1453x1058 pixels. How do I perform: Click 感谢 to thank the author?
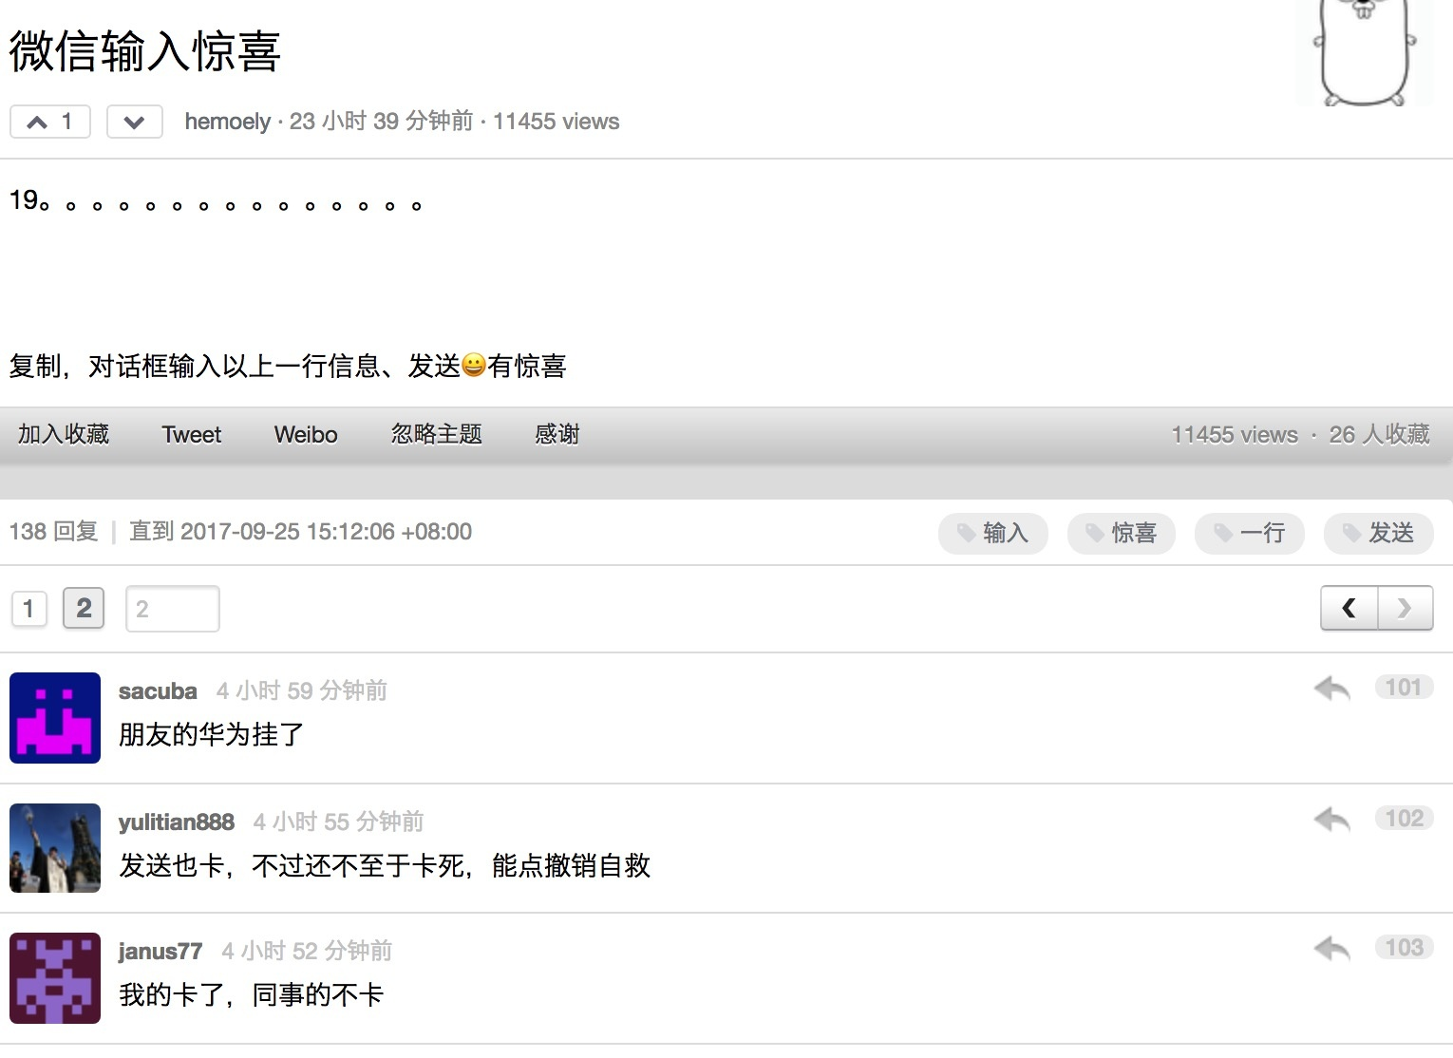(557, 435)
